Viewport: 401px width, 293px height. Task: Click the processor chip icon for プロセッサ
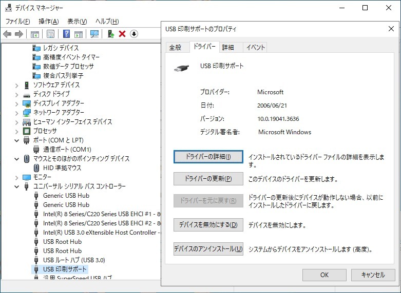click(27, 131)
